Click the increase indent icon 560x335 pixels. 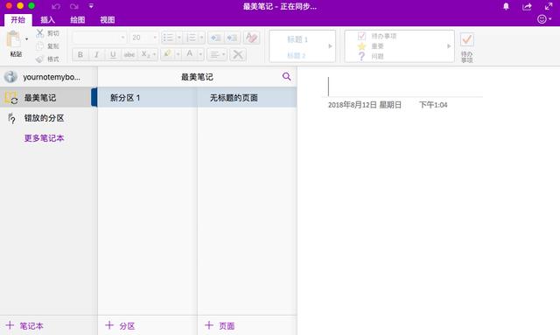(232, 38)
